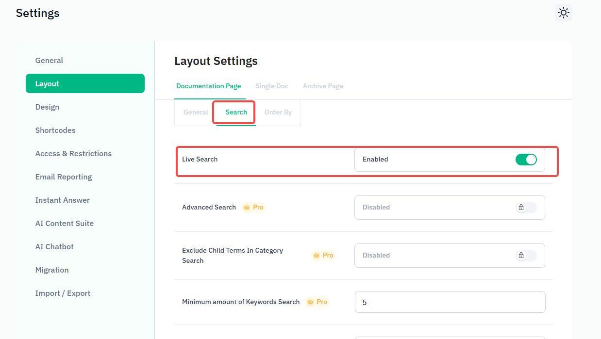Screen dimensions: 601x339
Task: Disable the Live Search toggle
Action: [x=526, y=160]
